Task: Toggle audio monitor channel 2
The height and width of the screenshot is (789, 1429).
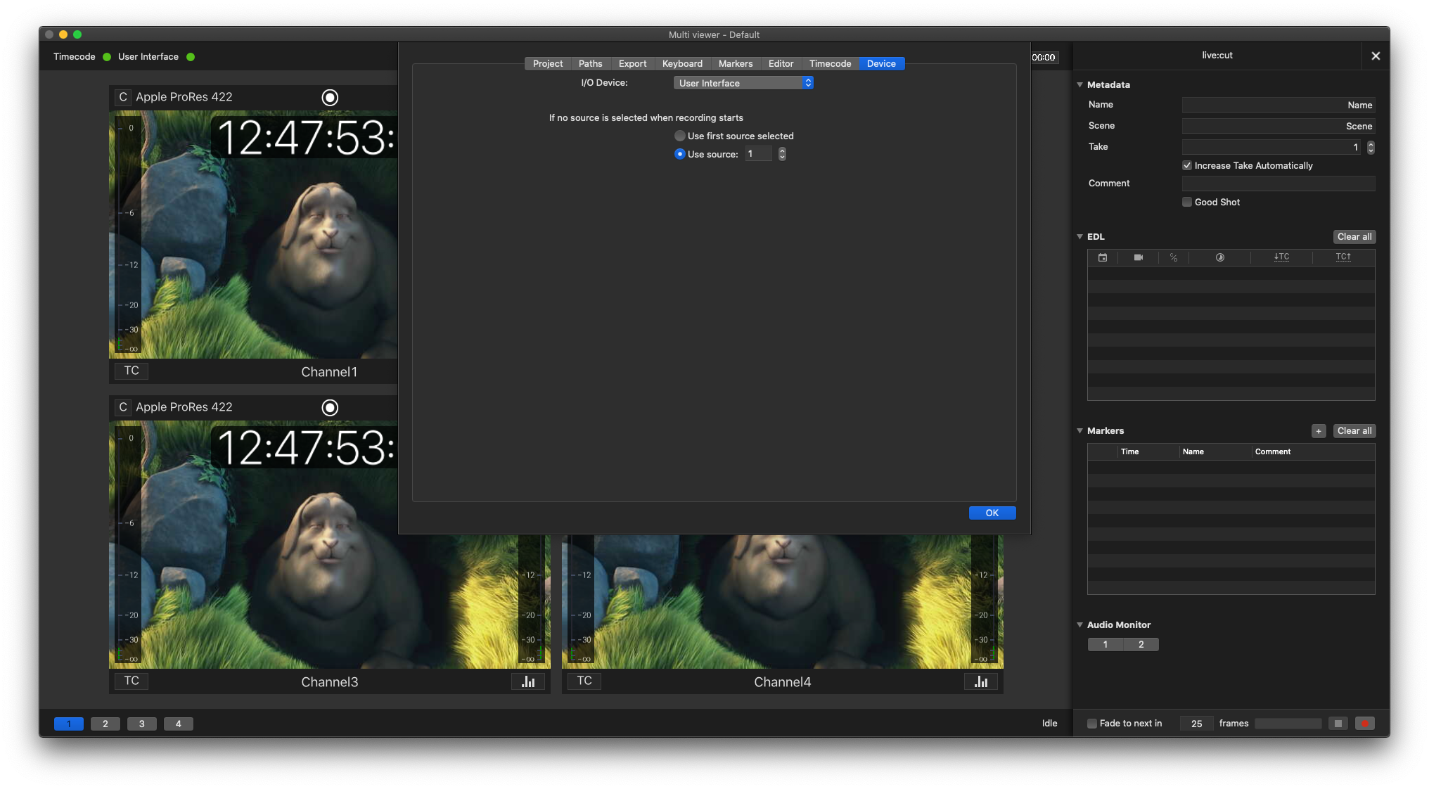Action: coord(1141,645)
